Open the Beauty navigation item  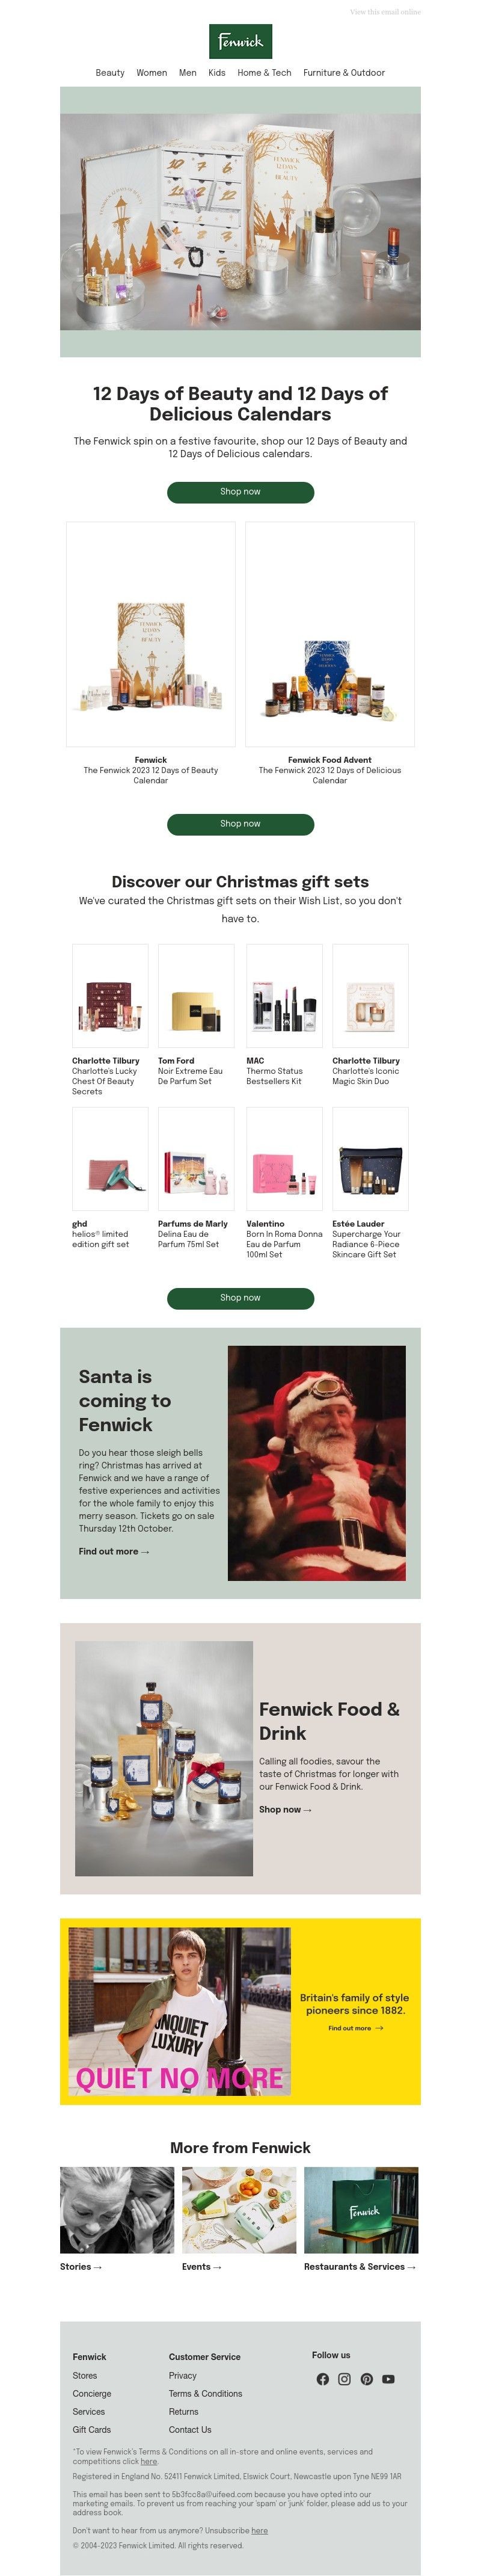coord(110,73)
